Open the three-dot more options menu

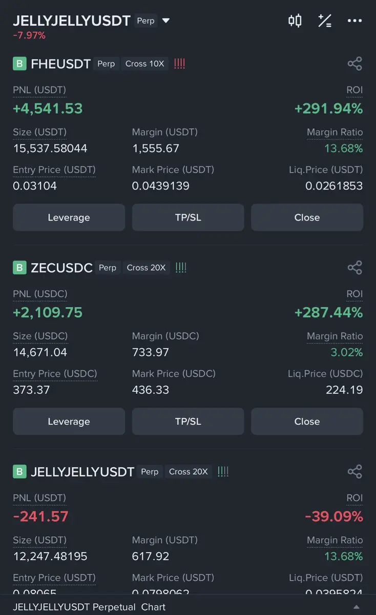tap(354, 21)
